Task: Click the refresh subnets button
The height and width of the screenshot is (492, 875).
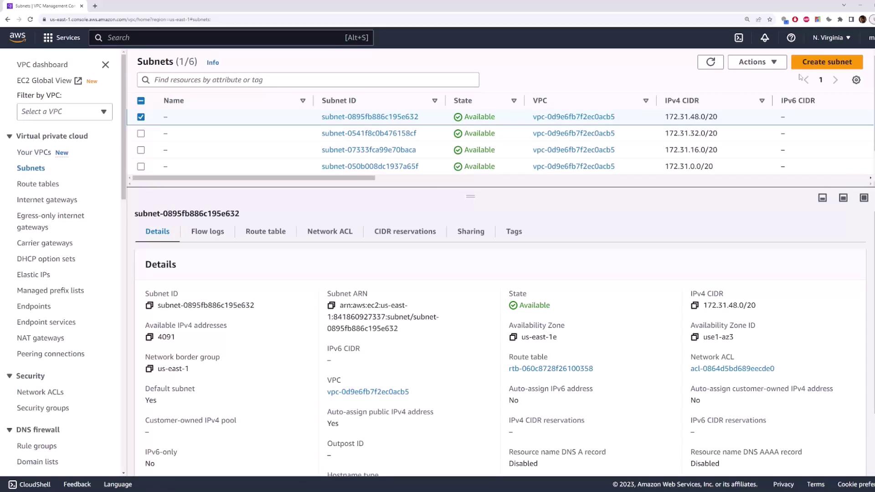Action: pos(710,62)
